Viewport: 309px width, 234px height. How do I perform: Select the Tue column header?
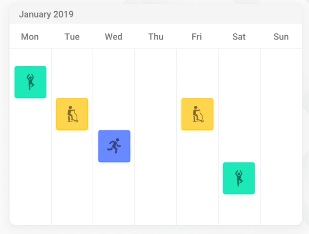point(72,37)
